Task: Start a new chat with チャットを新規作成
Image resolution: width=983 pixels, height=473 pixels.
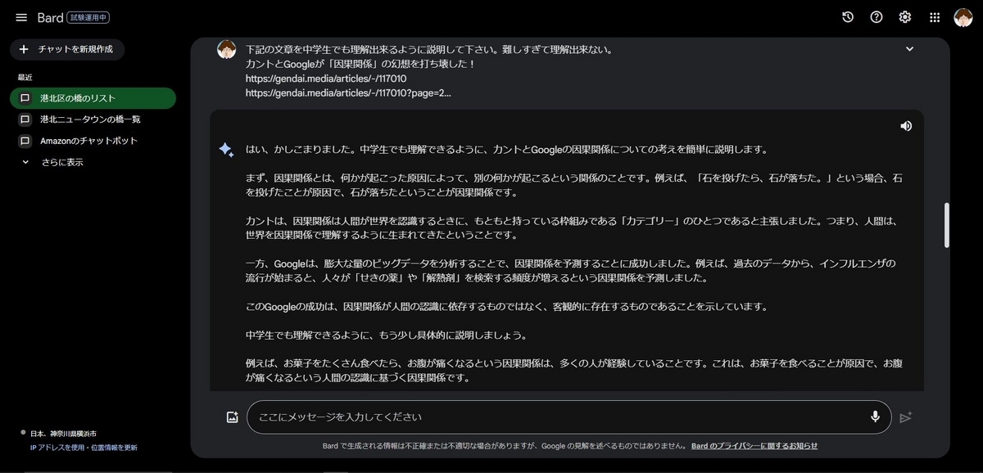Action: pyautogui.click(x=67, y=49)
